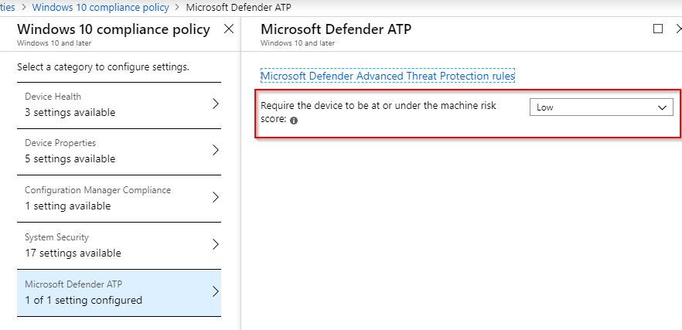Go to Windows 10 compliance policy breadcrumb

101,7
